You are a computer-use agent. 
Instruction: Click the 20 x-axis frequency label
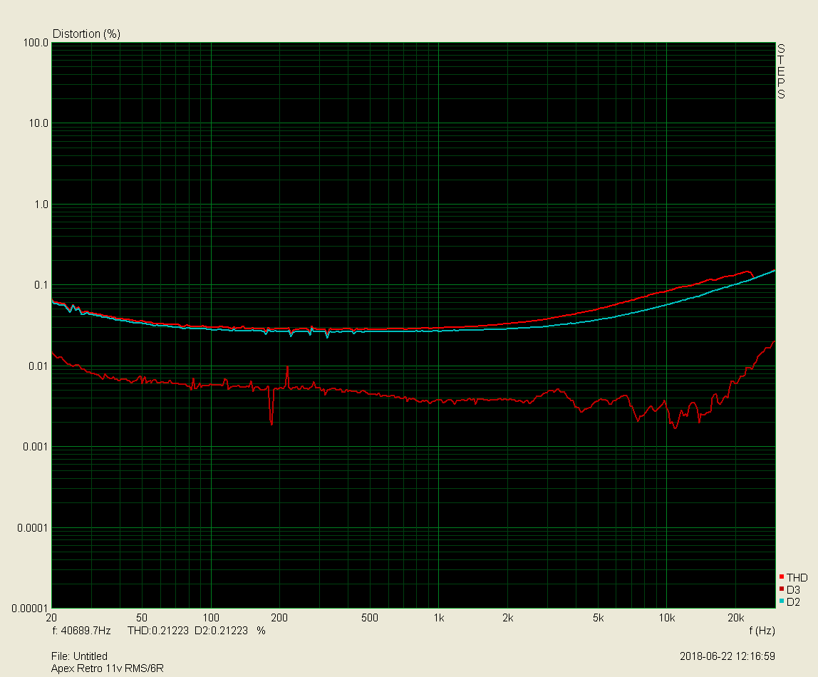coord(51,618)
